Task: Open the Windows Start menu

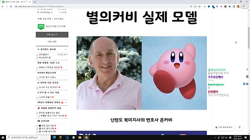Action: tap(3, 137)
